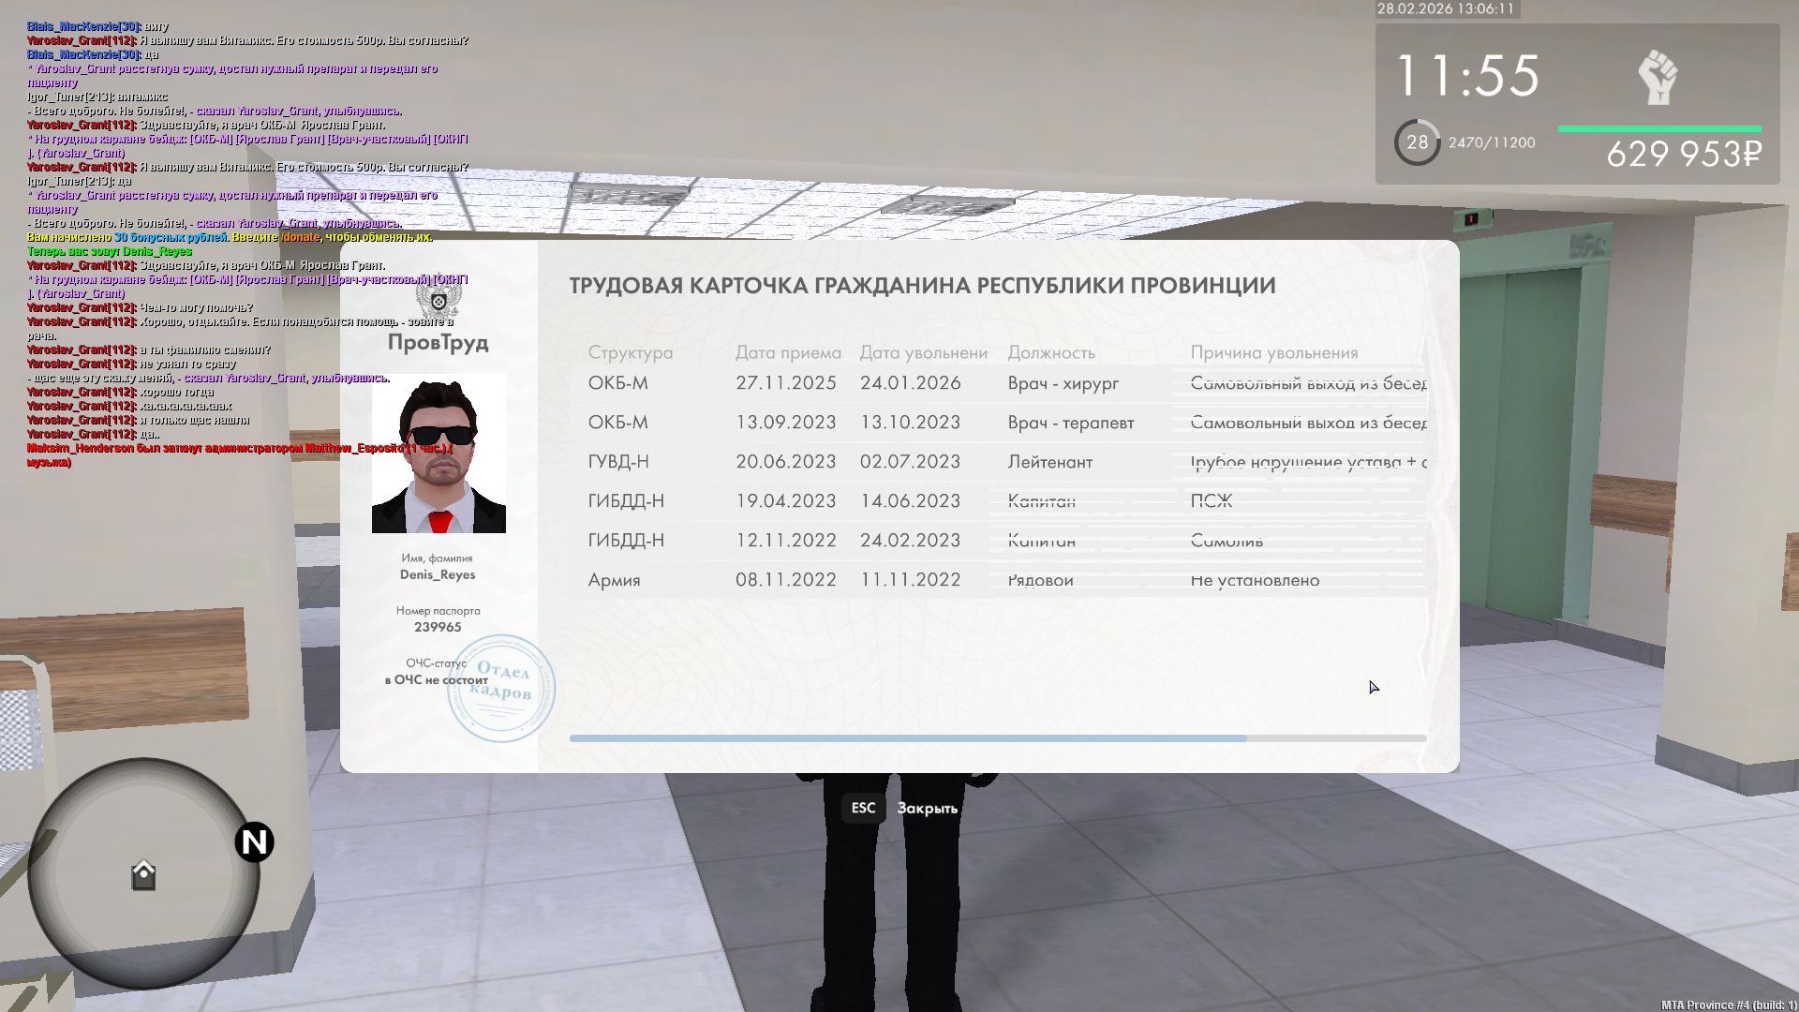Viewport: 1799px width, 1012px height.
Task: Click the N compass marker on minimap
Action: point(254,841)
